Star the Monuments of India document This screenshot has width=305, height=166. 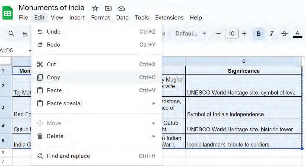click(x=95, y=8)
